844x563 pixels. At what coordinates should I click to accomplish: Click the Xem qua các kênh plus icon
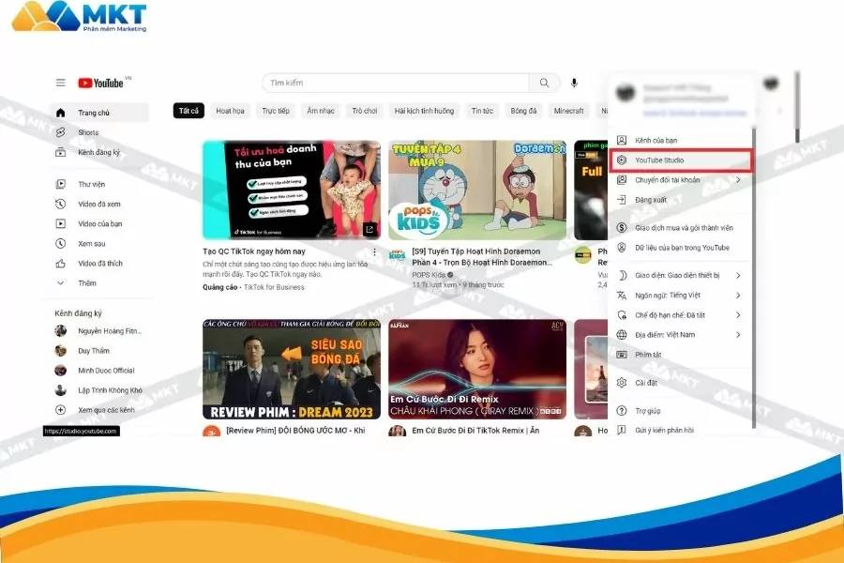(x=61, y=410)
